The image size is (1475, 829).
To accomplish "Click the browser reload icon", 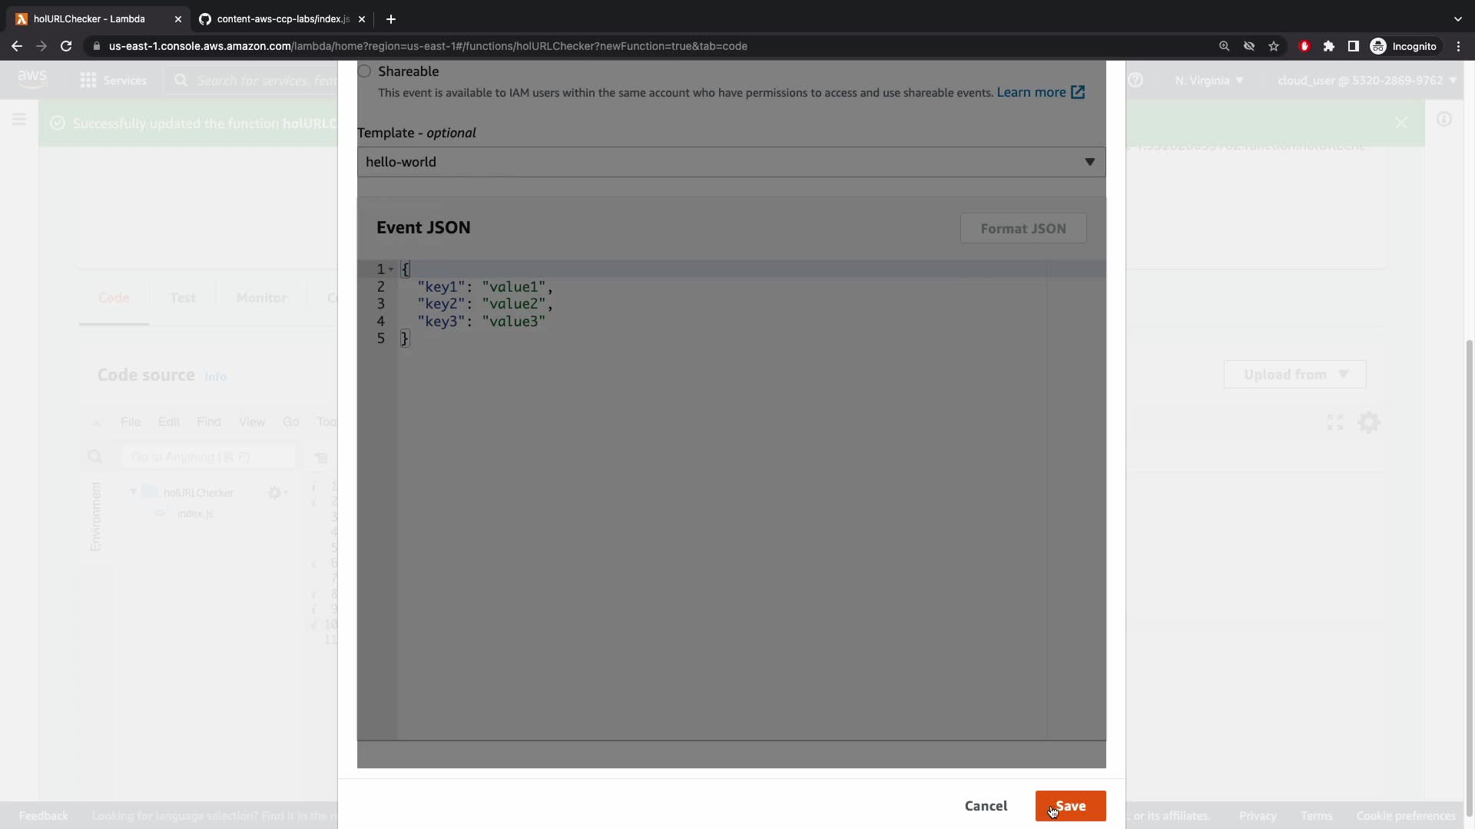I will (x=66, y=46).
